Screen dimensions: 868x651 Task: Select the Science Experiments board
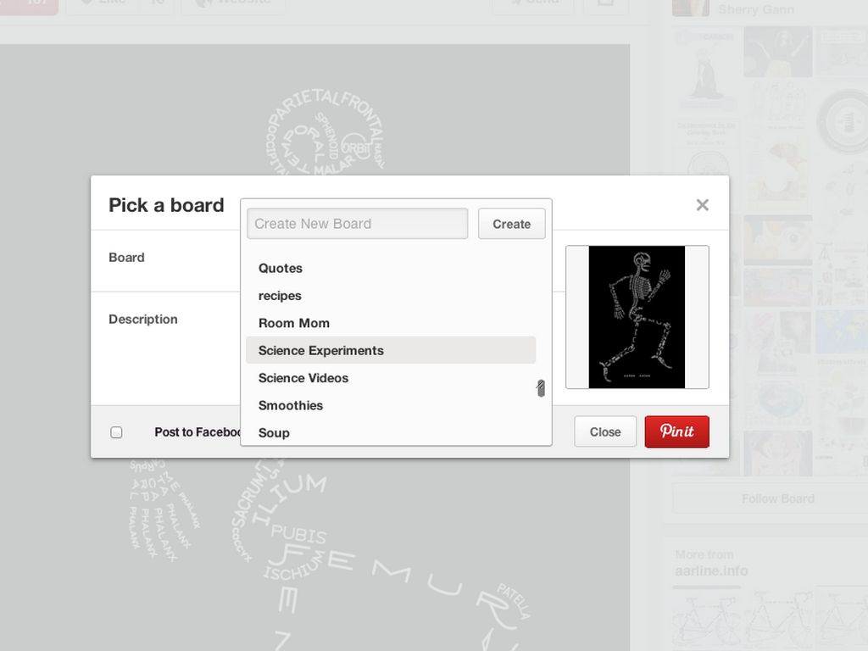[x=321, y=350]
